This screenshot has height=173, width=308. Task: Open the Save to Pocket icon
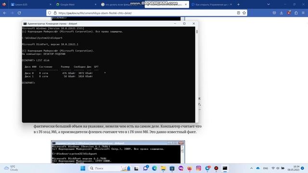click(274, 13)
